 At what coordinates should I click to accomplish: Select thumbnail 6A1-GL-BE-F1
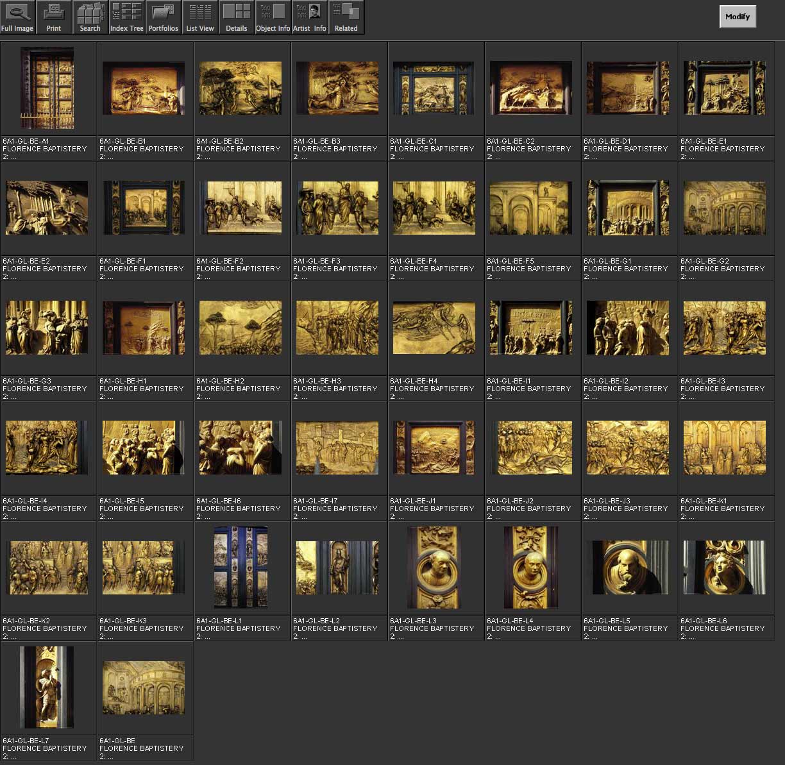[144, 208]
